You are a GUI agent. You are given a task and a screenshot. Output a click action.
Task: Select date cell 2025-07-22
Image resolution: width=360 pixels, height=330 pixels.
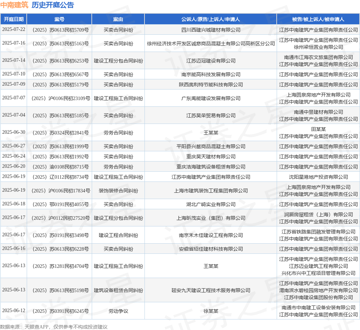pos(14,29)
